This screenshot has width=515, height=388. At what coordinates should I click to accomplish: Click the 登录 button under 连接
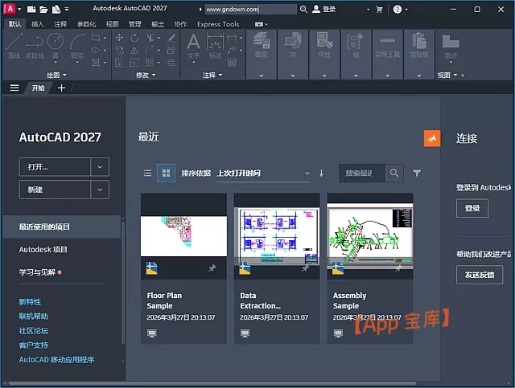[x=472, y=208]
